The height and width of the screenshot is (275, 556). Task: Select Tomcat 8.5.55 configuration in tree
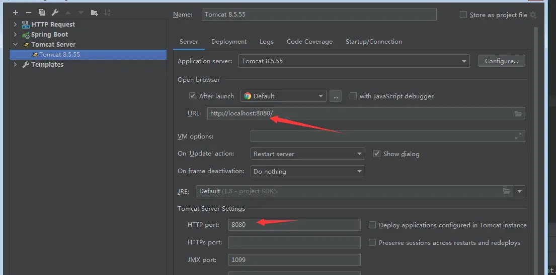(88, 54)
